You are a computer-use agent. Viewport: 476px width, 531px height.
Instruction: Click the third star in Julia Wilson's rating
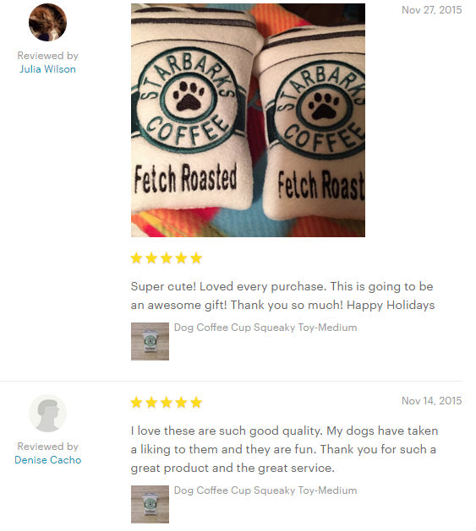(x=167, y=258)
